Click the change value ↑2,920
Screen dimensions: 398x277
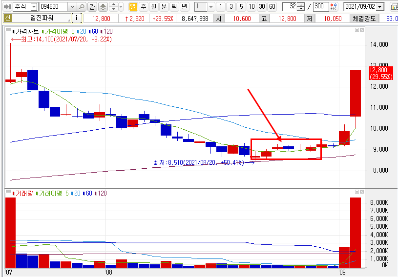[x=134, y=19]
